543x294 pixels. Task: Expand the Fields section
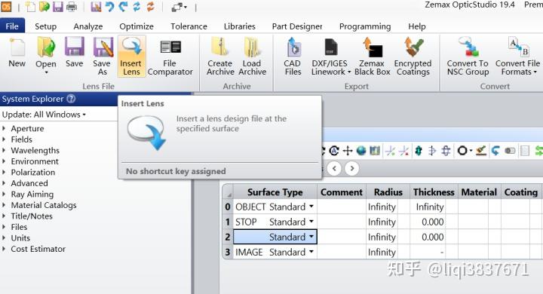pyautogui.click(x=4, y=139)
